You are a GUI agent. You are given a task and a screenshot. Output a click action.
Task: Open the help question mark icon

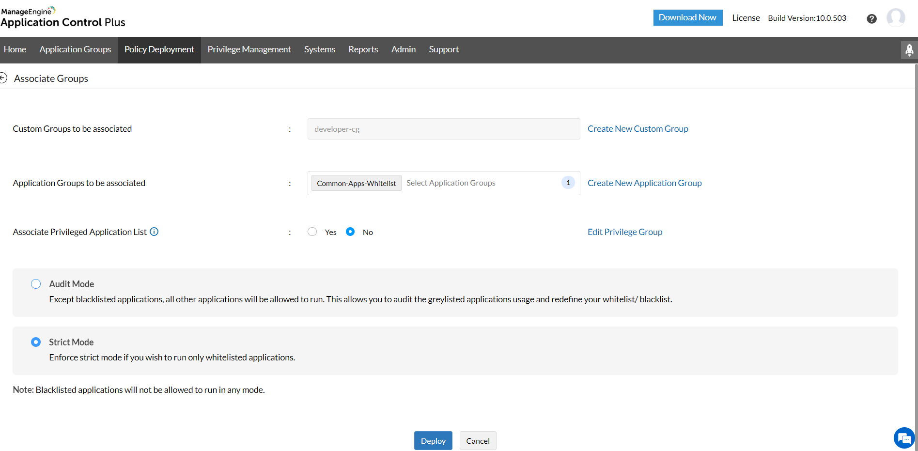click(871, 18)
